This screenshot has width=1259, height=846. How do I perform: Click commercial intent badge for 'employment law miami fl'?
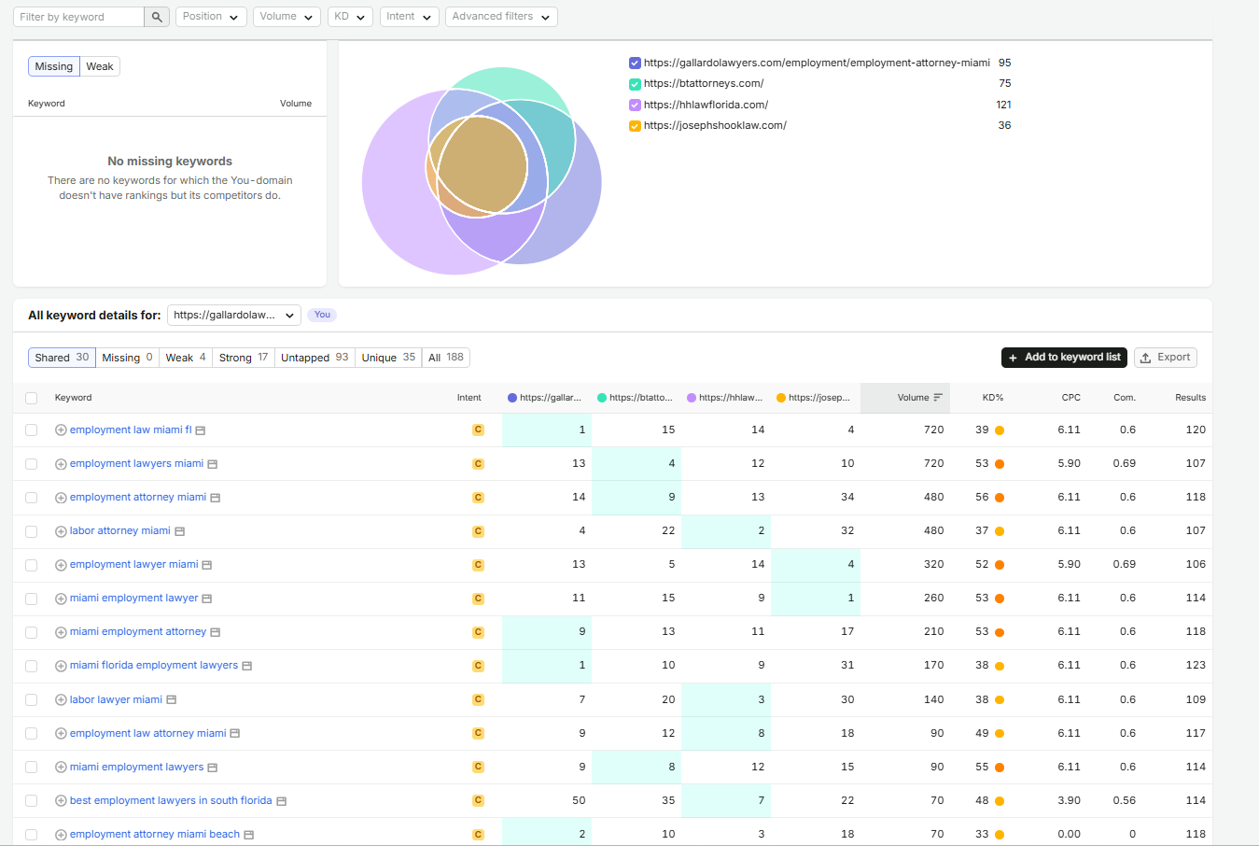[478, 430]
